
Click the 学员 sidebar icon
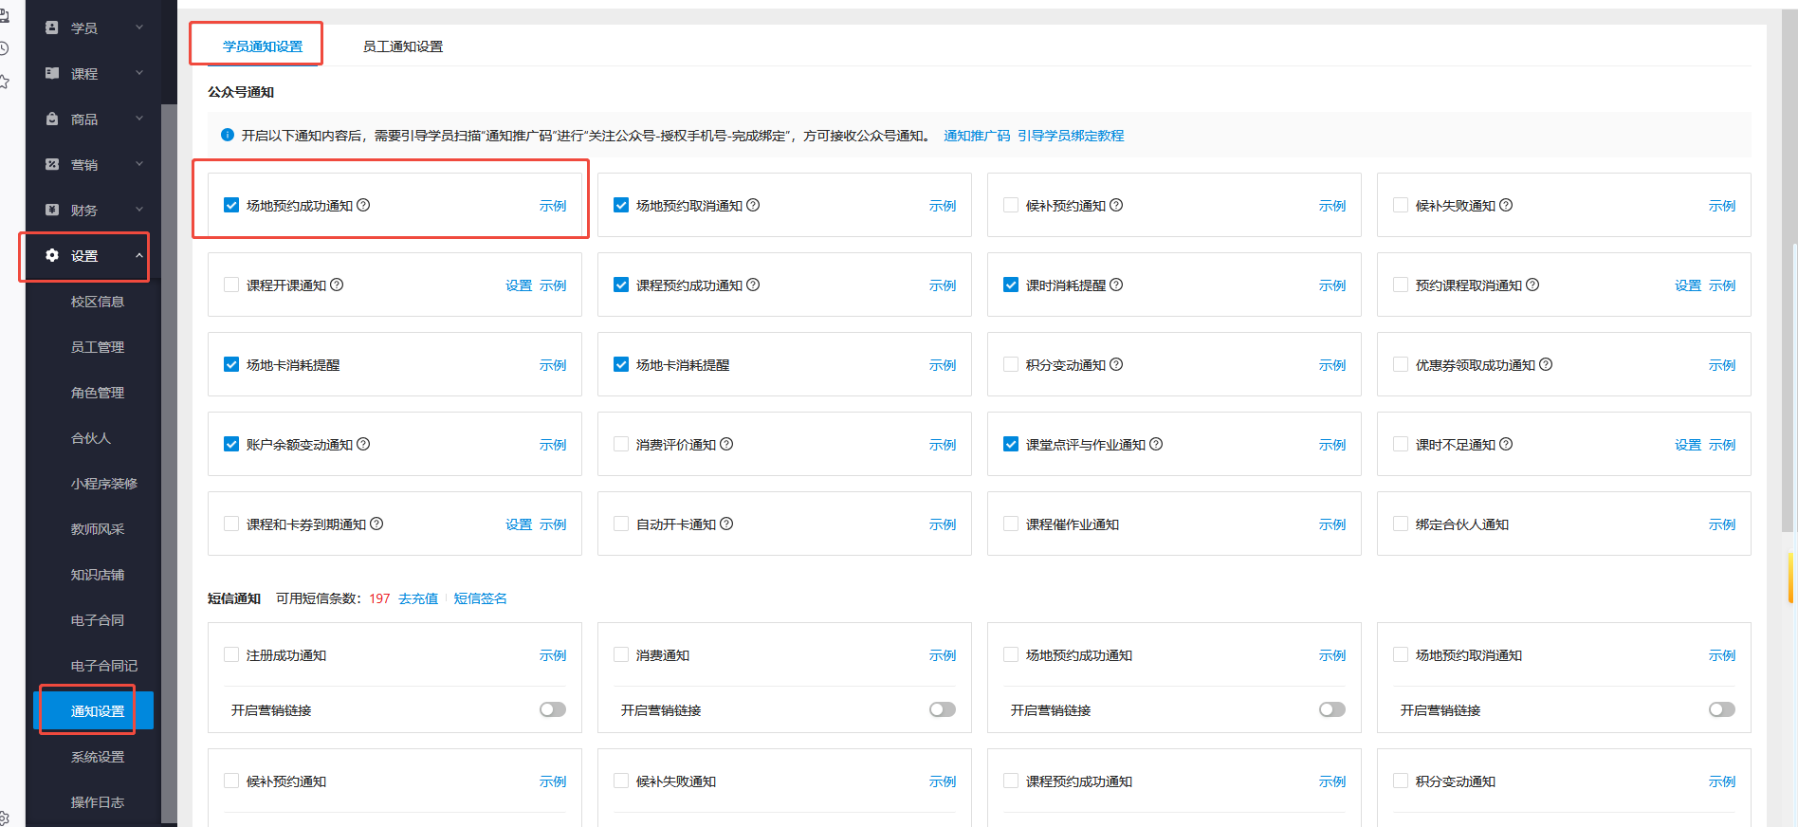pyautogui.click(x=52, y=28)
